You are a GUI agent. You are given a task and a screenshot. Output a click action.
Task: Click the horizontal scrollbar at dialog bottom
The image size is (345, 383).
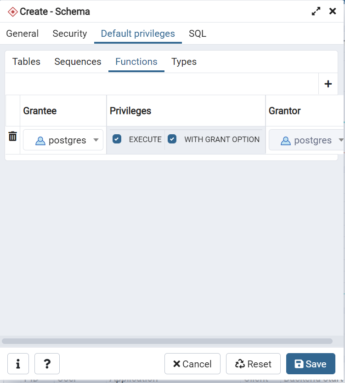[167, 341]
